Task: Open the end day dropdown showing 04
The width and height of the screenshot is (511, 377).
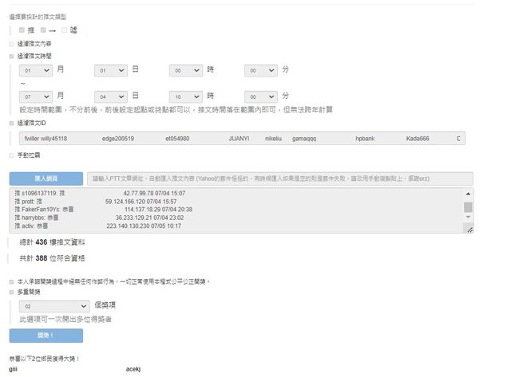Action: (x=110, y=95)
